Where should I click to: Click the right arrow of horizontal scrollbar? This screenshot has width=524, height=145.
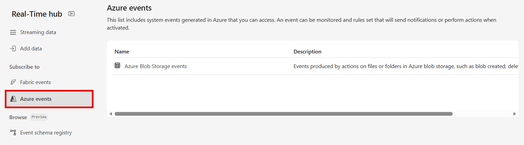tap(514, 114)
